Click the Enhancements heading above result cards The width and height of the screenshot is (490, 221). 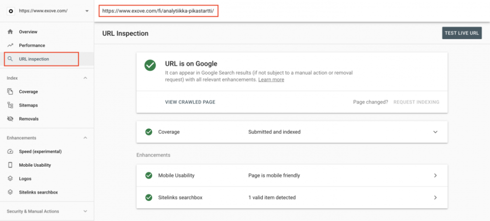(154, 155)
